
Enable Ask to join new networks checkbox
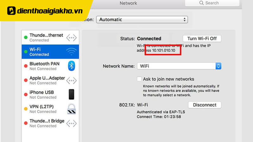coord(139,79)
